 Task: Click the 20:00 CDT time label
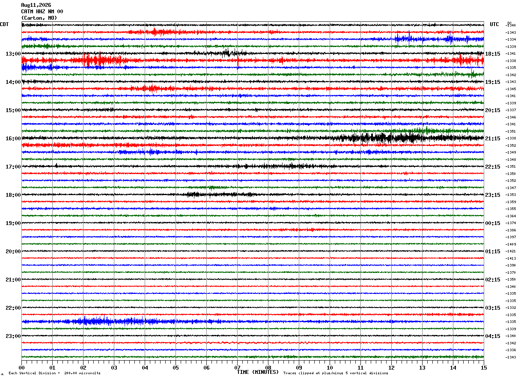coord(13,251)
